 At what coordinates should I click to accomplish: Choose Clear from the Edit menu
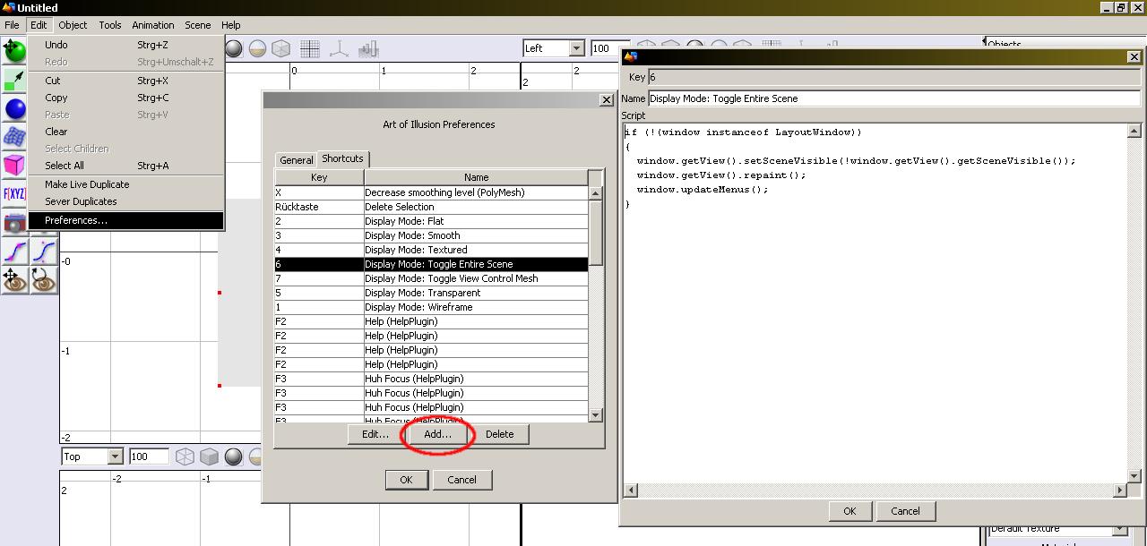[126, 132]
